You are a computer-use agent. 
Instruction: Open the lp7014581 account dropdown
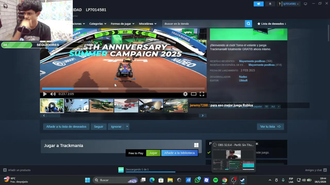point(291,4)
